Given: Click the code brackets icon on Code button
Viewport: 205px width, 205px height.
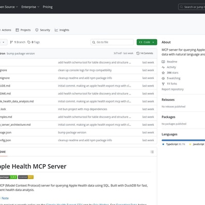Looking at the screenshot, I should [x=141, y=42].
